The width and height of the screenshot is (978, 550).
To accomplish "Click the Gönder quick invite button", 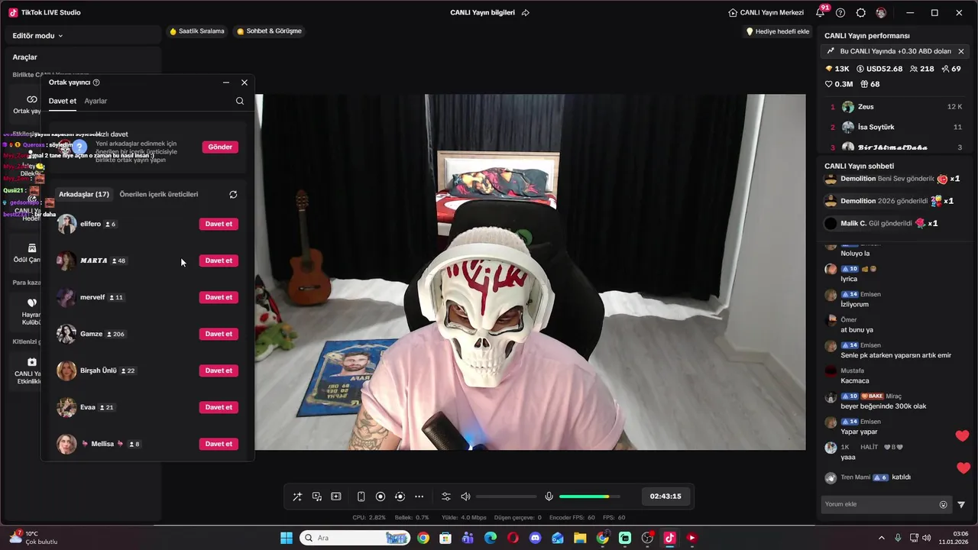I will coord(220,147).
